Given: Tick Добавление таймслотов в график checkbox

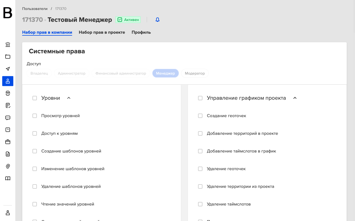Looking at the screenshot, I should [200, 151].
